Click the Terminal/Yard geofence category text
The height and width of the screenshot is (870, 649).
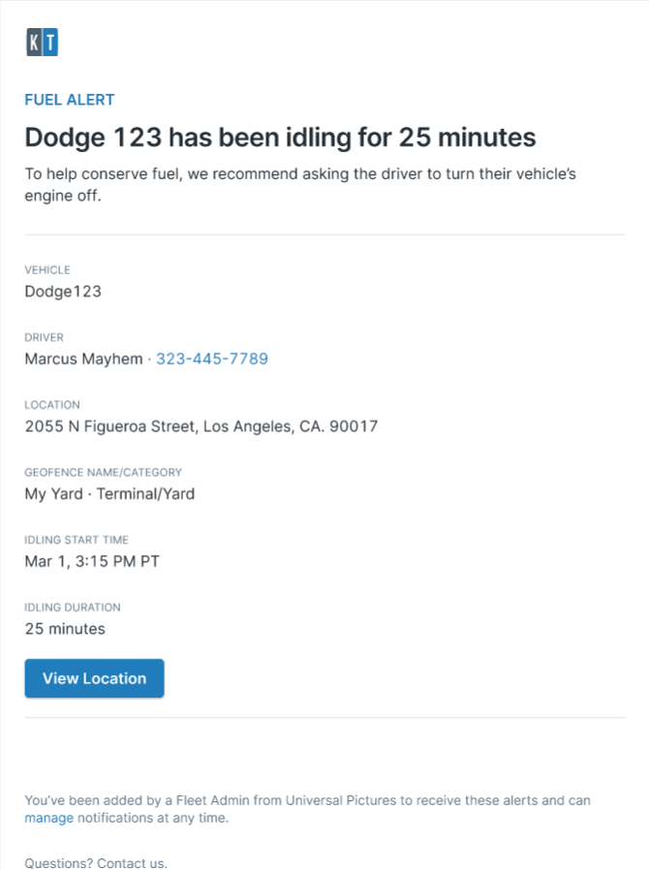(x=146, y=494)
